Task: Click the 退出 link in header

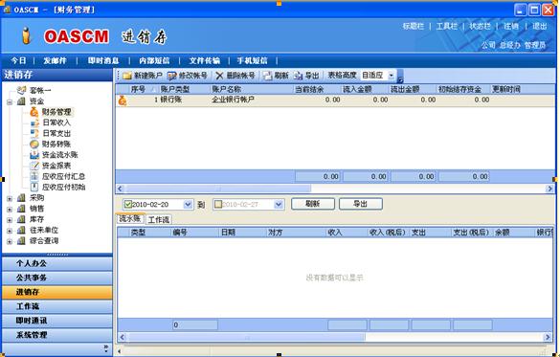Action: pos(540,26)
